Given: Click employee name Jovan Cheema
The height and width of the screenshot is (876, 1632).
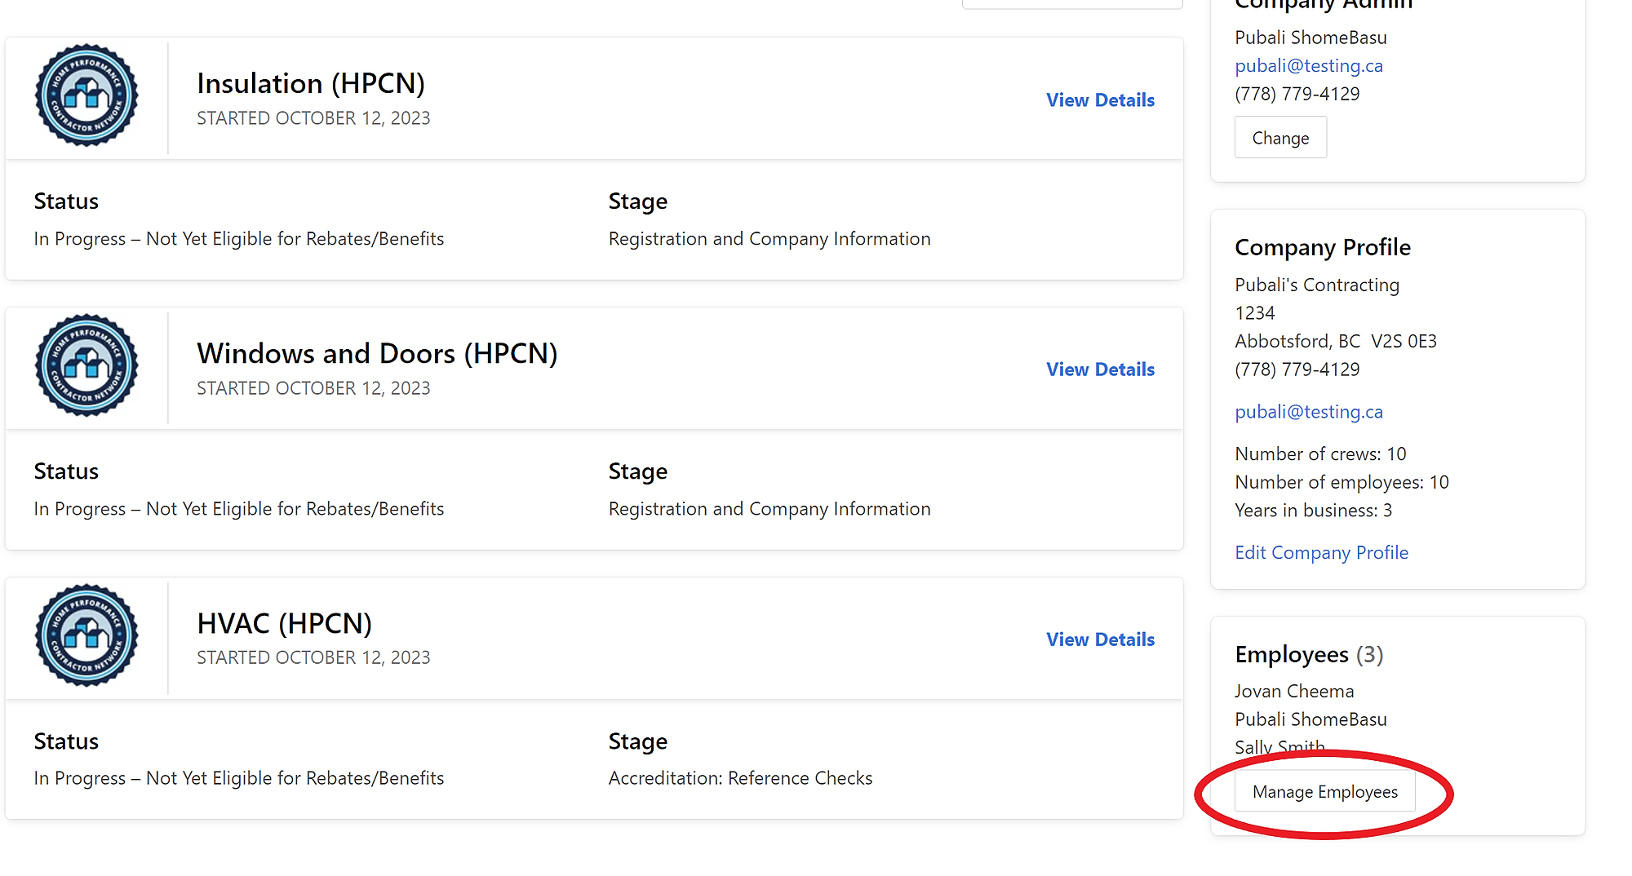Looking at the screenshot, I should [1293, 692].
